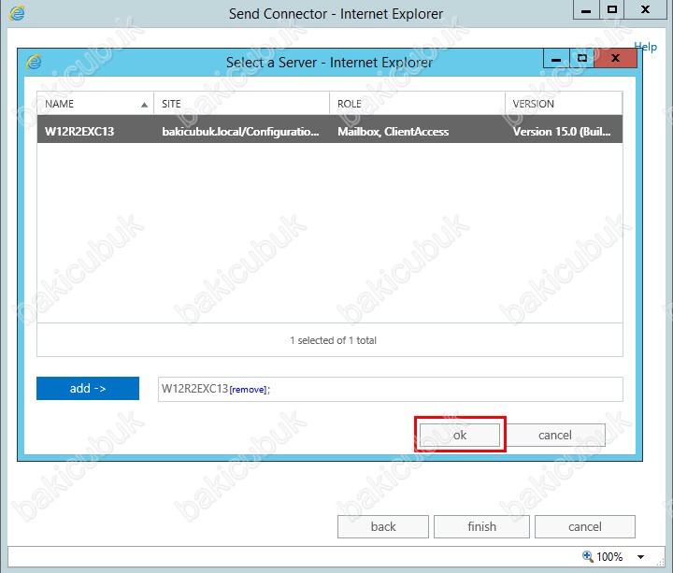
Task: Sort by NAME column header
Action: point(95,104)
